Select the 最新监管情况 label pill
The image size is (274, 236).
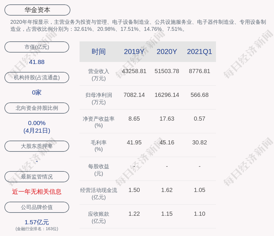click(x=37, y=177)
